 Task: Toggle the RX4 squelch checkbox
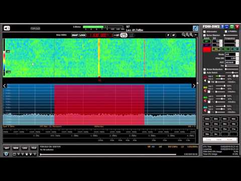209,112
